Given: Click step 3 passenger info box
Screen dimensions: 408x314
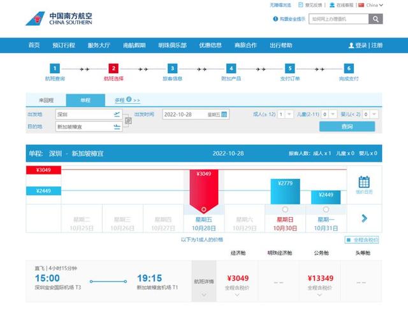Looking at the screenshot, I should coord(172,68).
